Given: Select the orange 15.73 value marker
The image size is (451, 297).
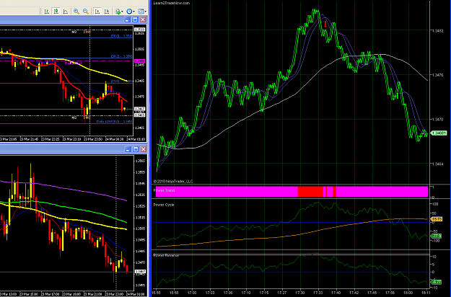Looking at the screenshot, I should (437, 219).
